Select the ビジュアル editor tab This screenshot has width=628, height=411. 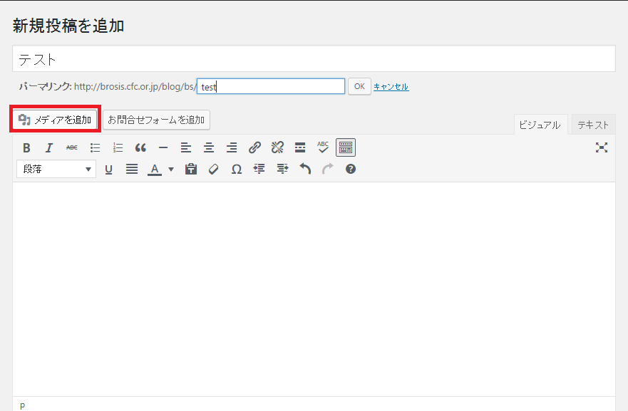540,125
